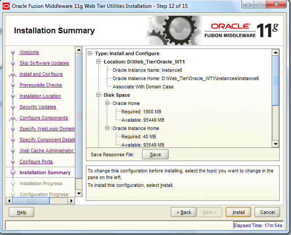Screen dimensions: 291x235
Task: Go to Configure Ports step
Action: click(36, 161)
